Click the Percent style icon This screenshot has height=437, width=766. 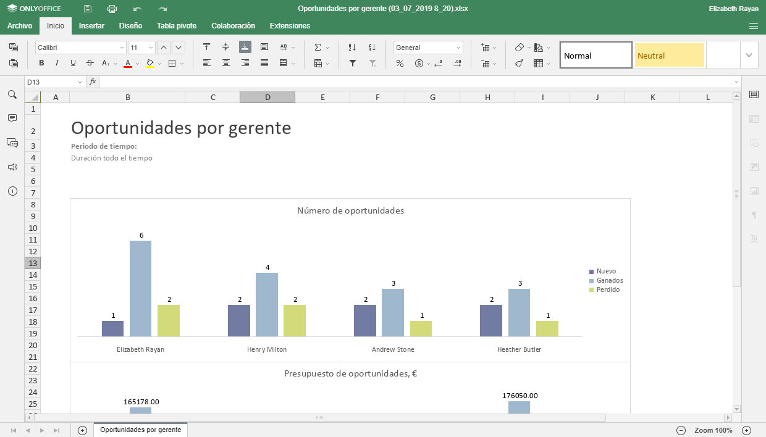400,63
